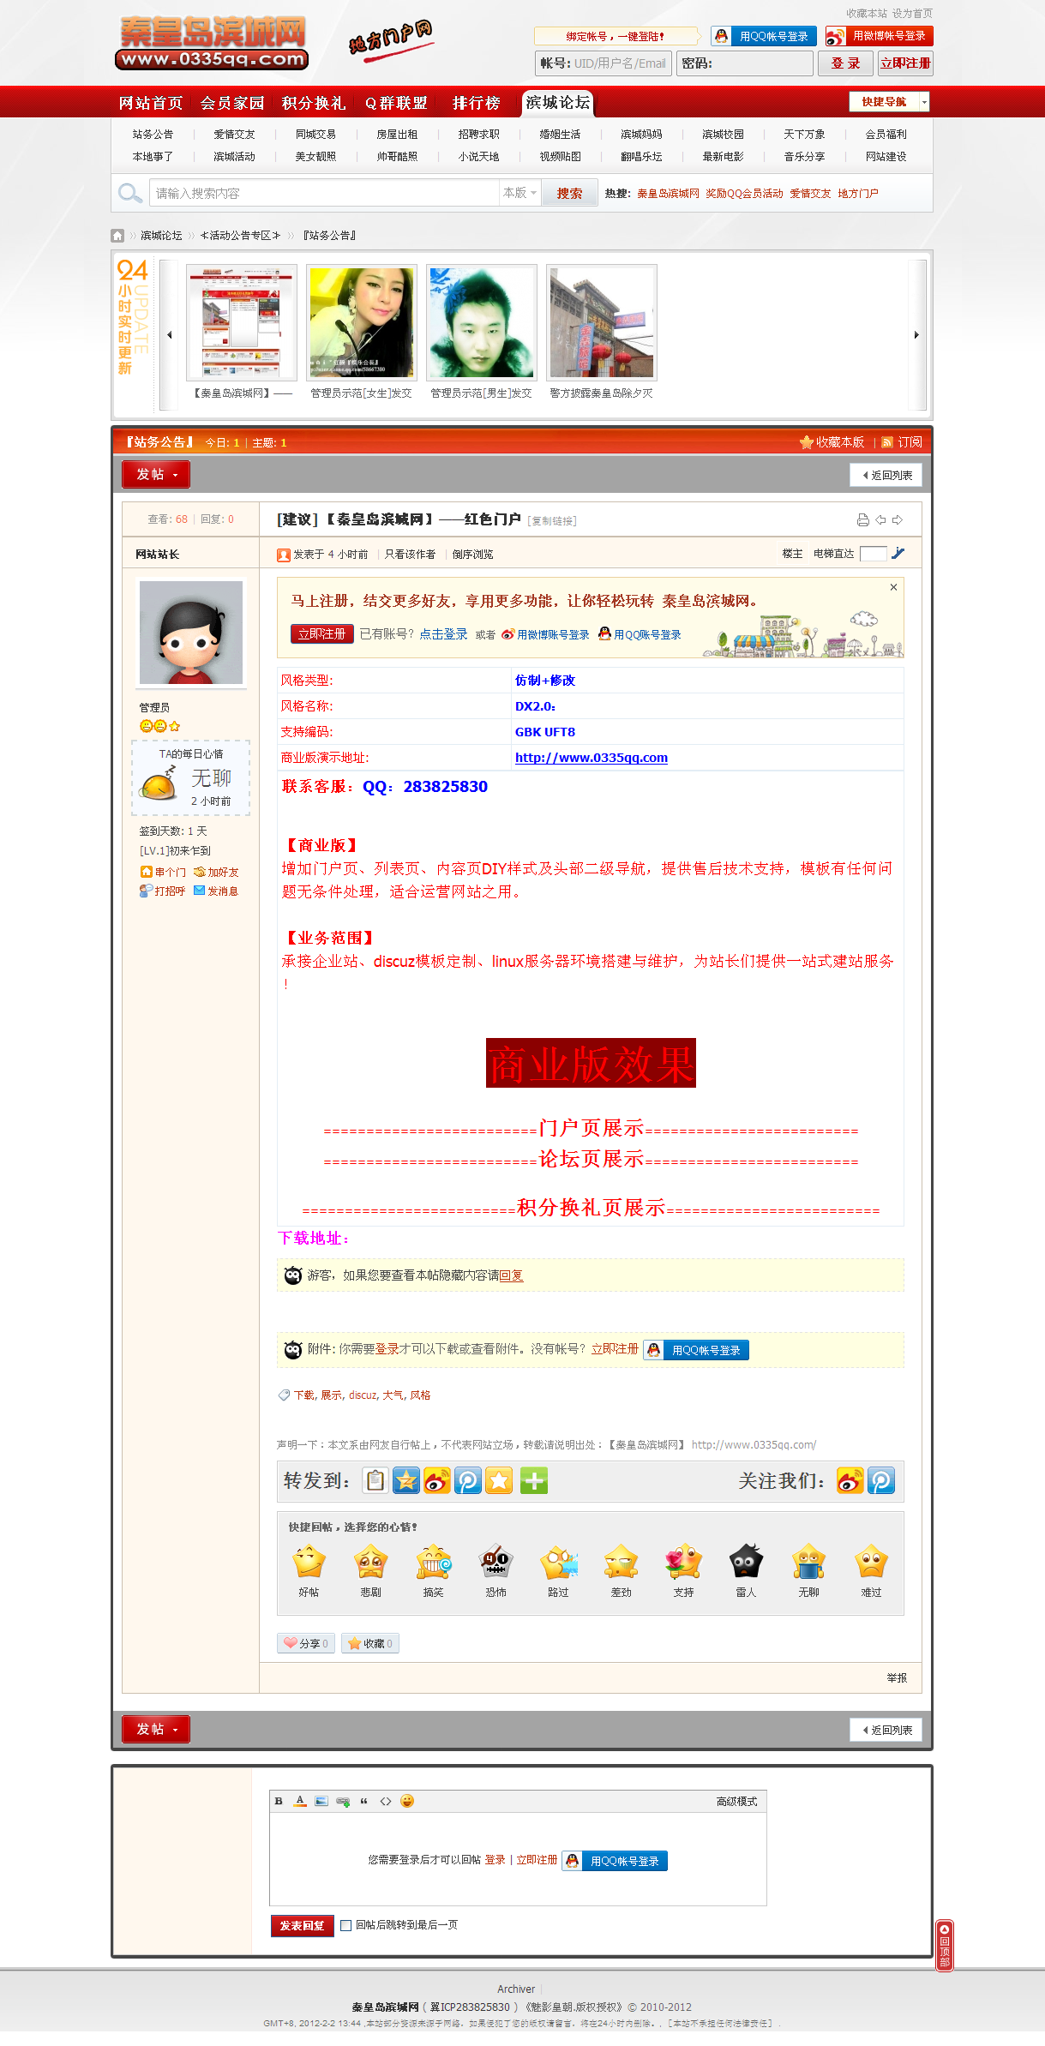Screen dimensions: 1045x2046
Task: Open the top 发帖 post dropdown
Action: 156,474
